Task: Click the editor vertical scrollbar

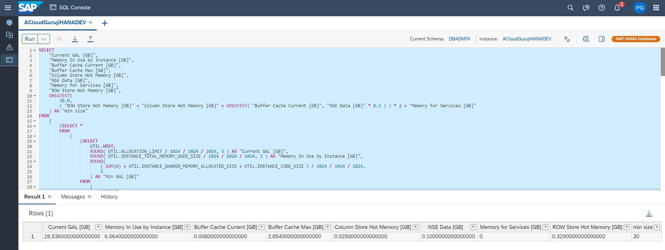Action: [662, 62]
